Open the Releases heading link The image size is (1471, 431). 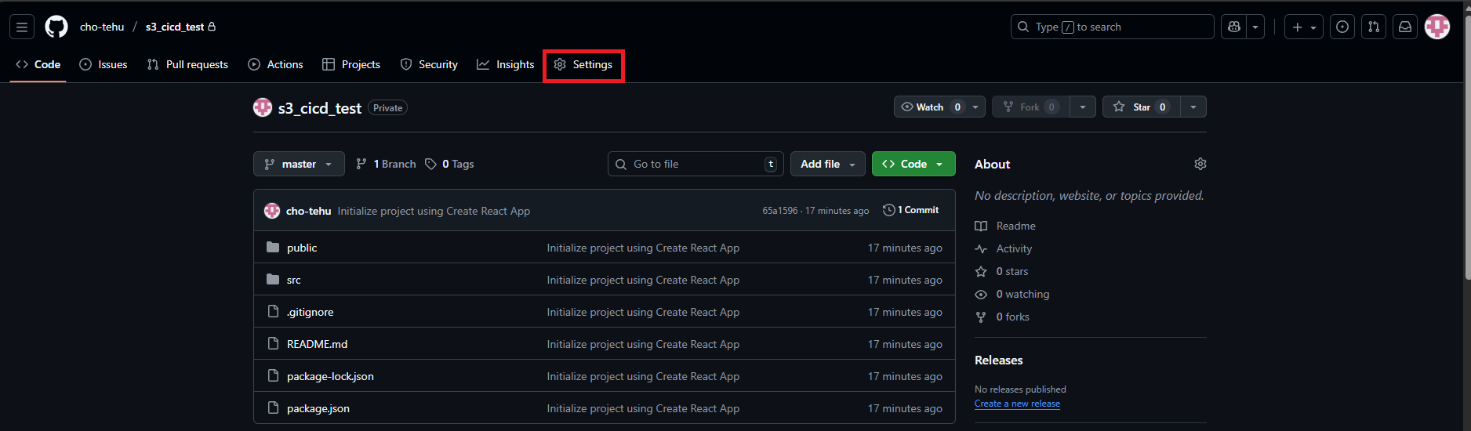tap(999, 360)
